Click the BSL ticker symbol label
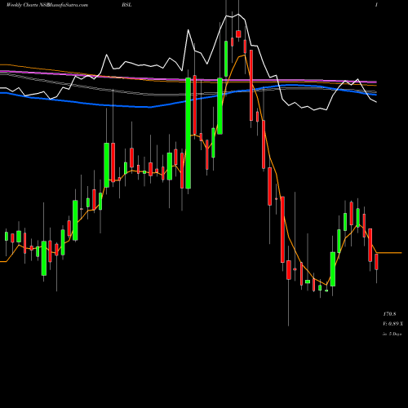This screenshot has width=408, height=408. pyautogui.click(x=126, y=5)
